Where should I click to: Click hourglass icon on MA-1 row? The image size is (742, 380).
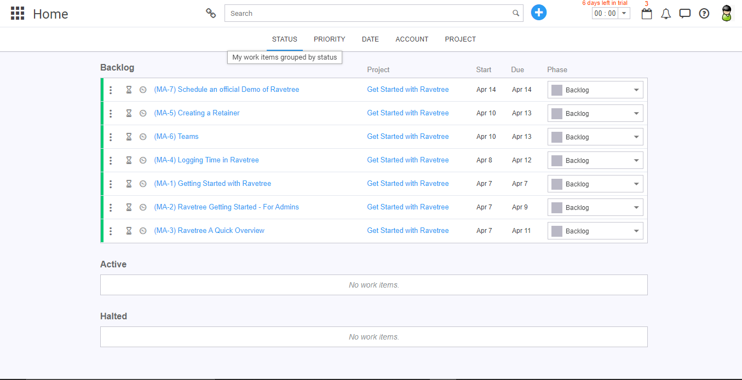tap(129, 184)
